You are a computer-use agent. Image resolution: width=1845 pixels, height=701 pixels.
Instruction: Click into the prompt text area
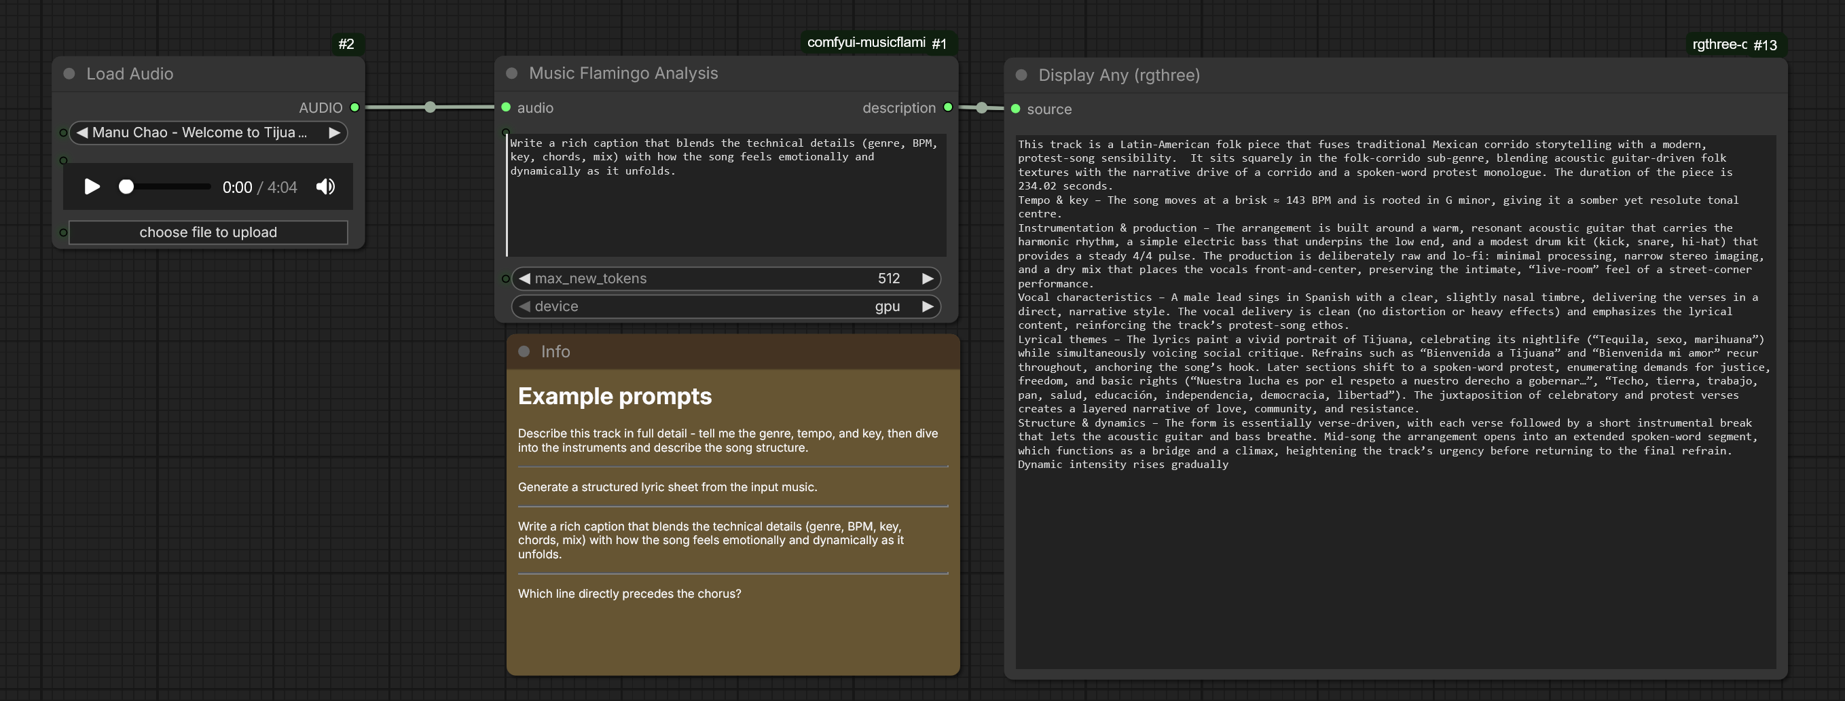pyautogui.click(x=725, y=195)
